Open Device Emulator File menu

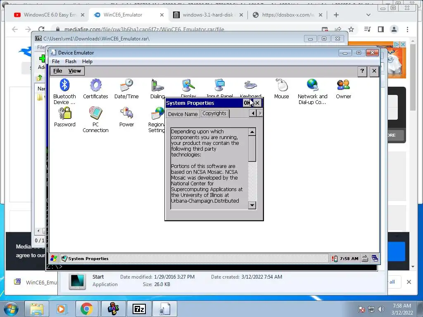(56, 62)
